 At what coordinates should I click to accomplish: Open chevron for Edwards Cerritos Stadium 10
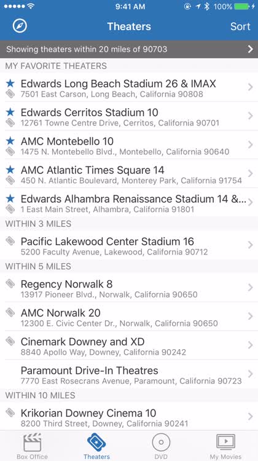250,116
